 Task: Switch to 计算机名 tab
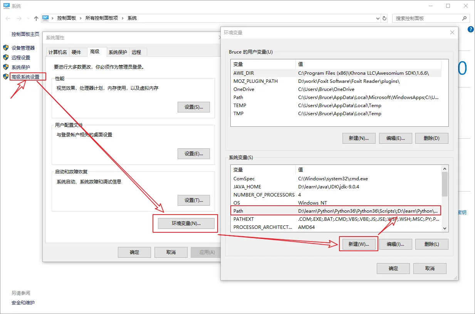[58, 52]
